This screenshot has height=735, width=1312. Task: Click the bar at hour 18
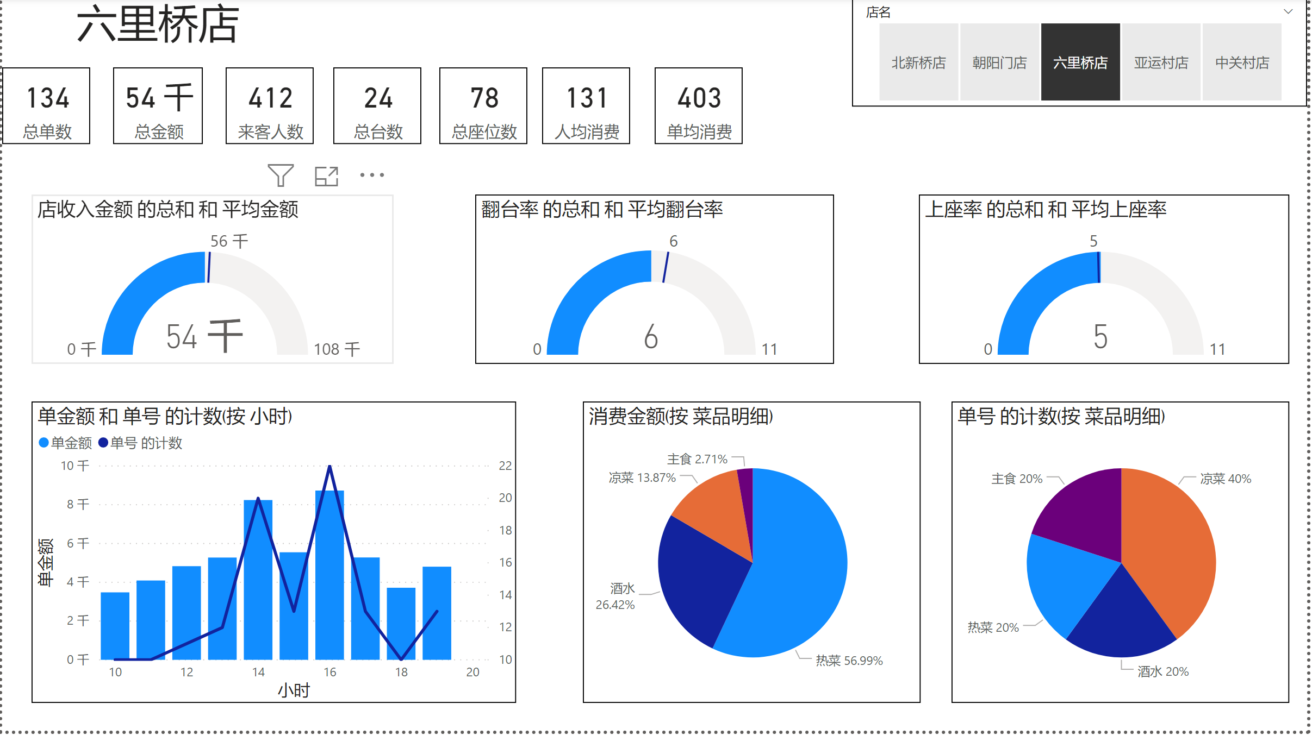point(401,624)
